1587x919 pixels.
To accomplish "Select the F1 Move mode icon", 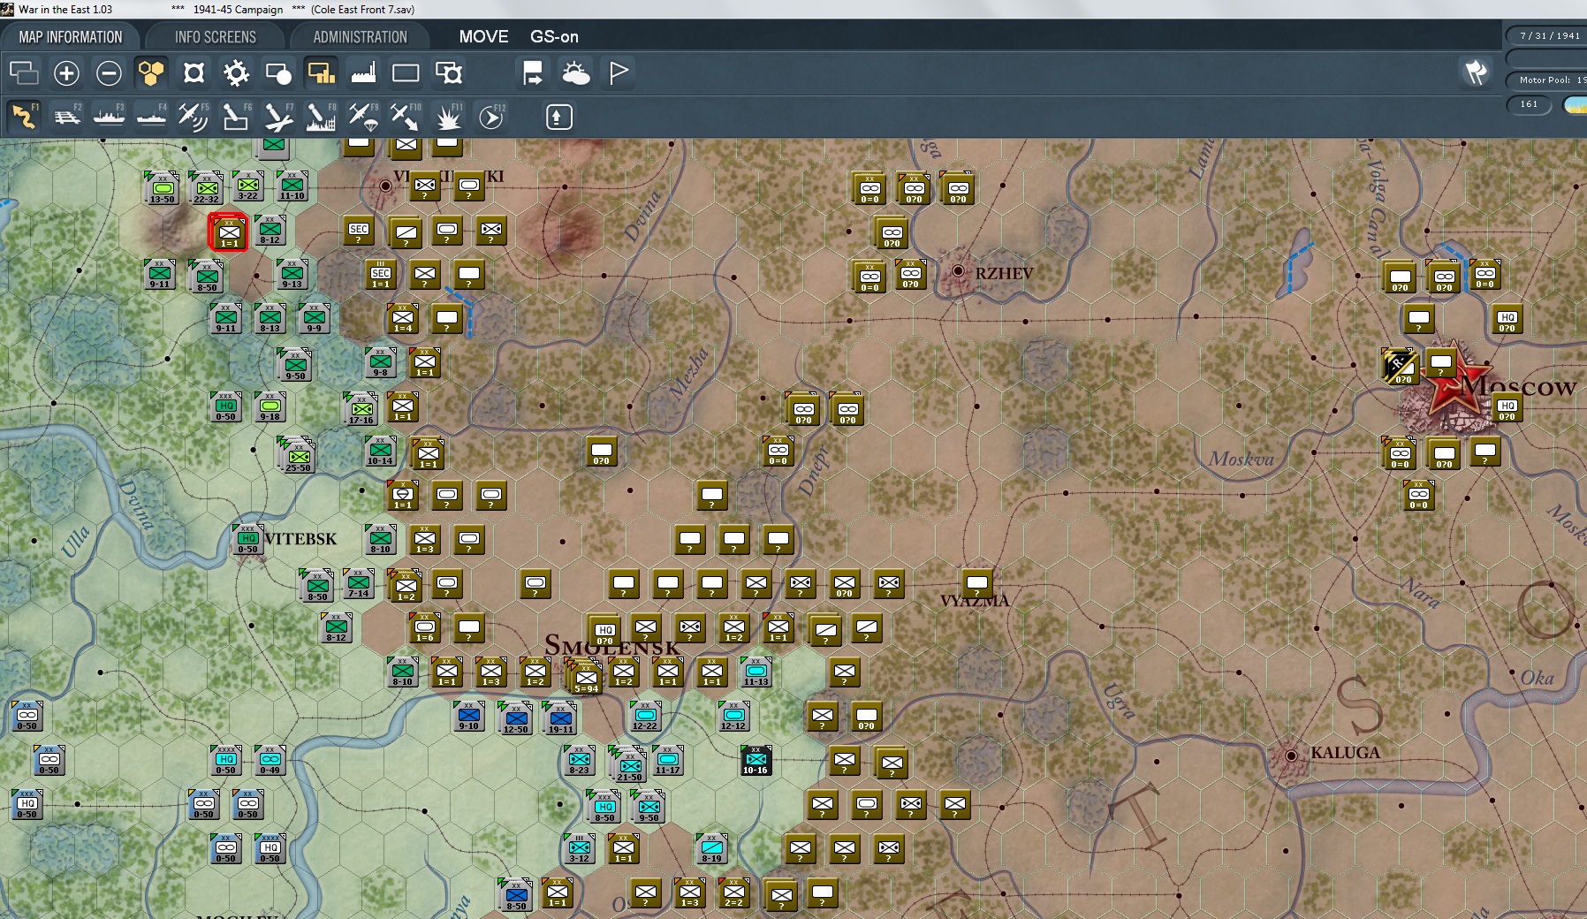I will (24, 117).
